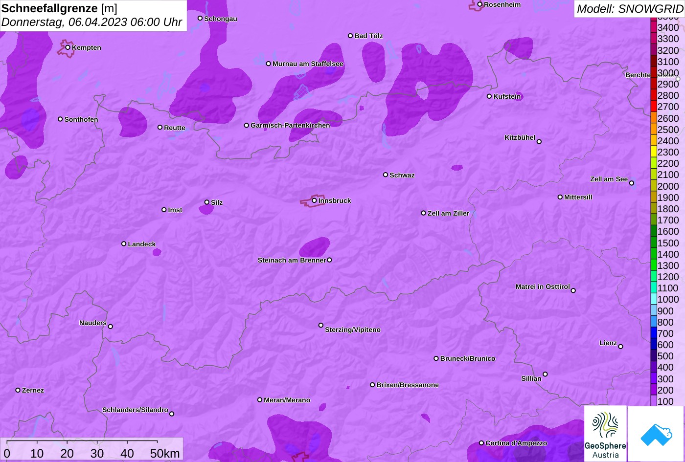
Task: Click the green 1500 legend swatch
Action: pos(653,243)
